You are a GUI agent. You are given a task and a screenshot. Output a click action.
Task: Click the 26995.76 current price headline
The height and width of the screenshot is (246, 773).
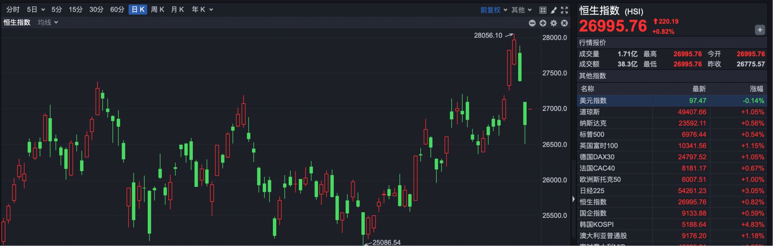point(613,26)
